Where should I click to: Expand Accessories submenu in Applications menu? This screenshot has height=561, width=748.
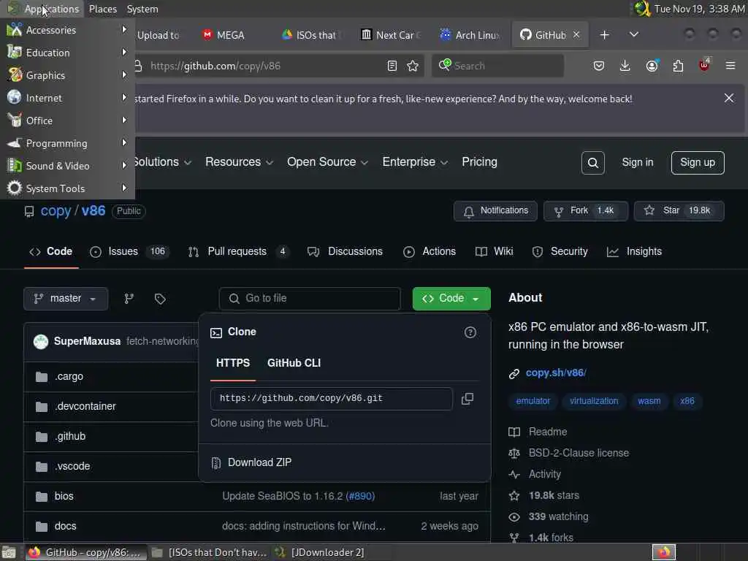[x=67, y=30]
